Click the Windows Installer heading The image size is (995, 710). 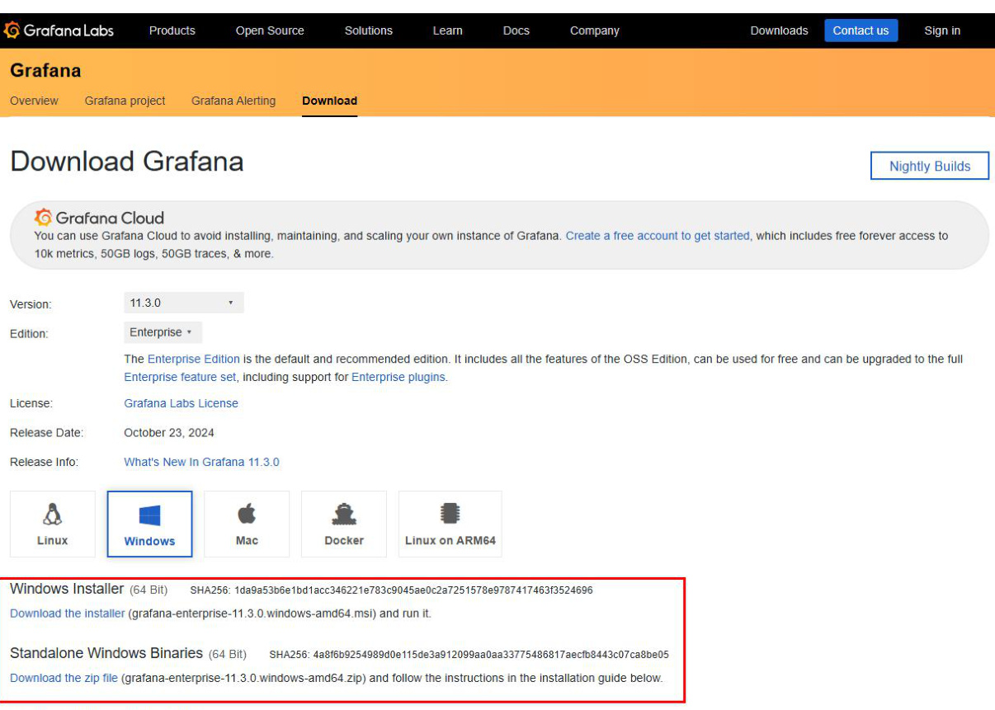click(x=67, y=589)
